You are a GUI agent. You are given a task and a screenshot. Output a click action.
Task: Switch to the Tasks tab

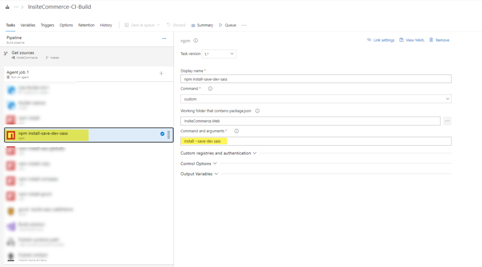pyautogui.click(x=10, y=25)
